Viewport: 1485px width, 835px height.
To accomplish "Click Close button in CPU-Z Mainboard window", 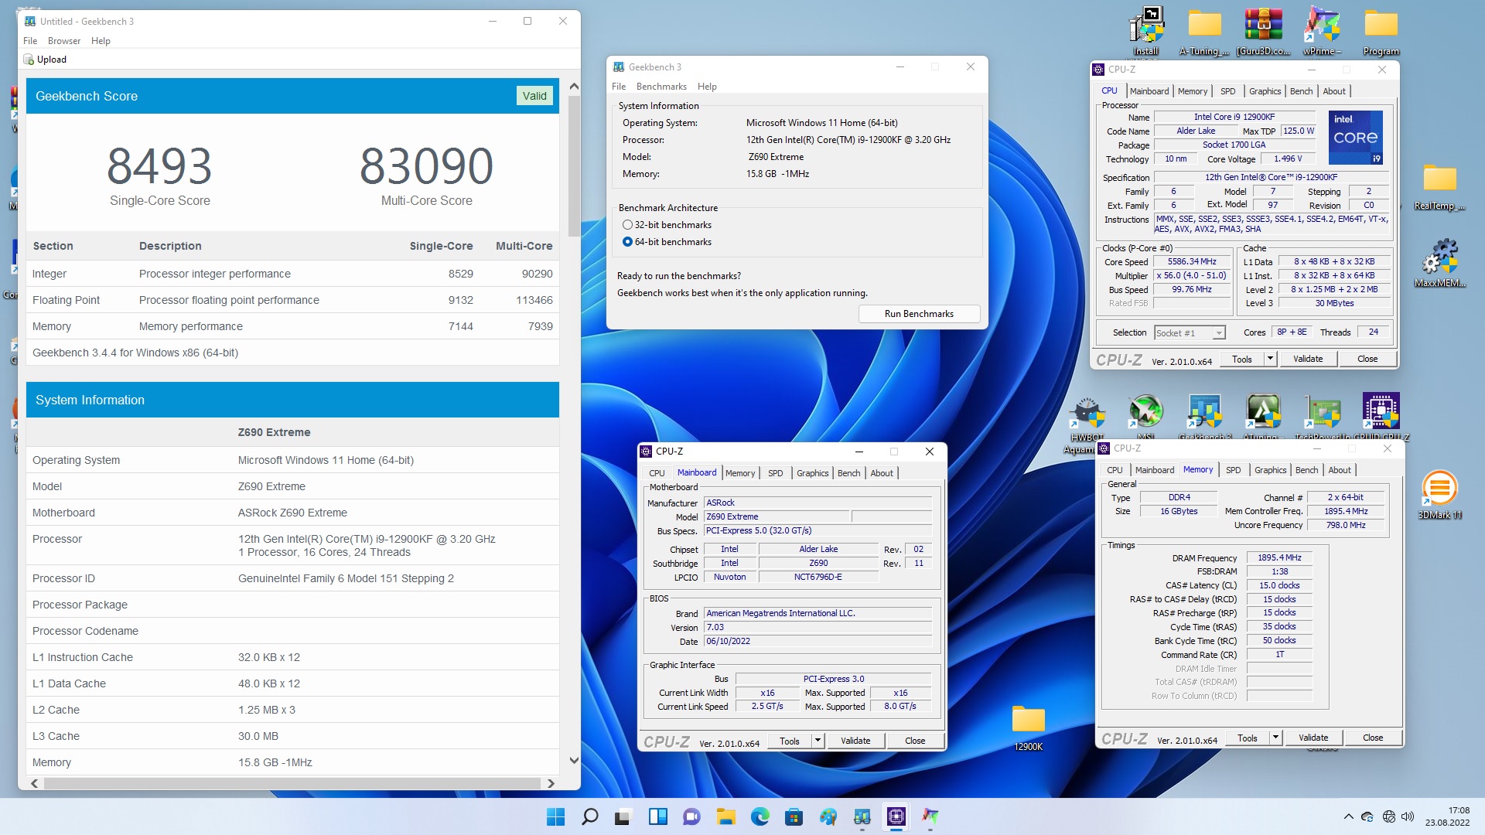I will coord(915,741).
